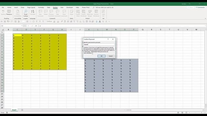
Task: Click the Redo arrow icon
Action: (12, 22)
